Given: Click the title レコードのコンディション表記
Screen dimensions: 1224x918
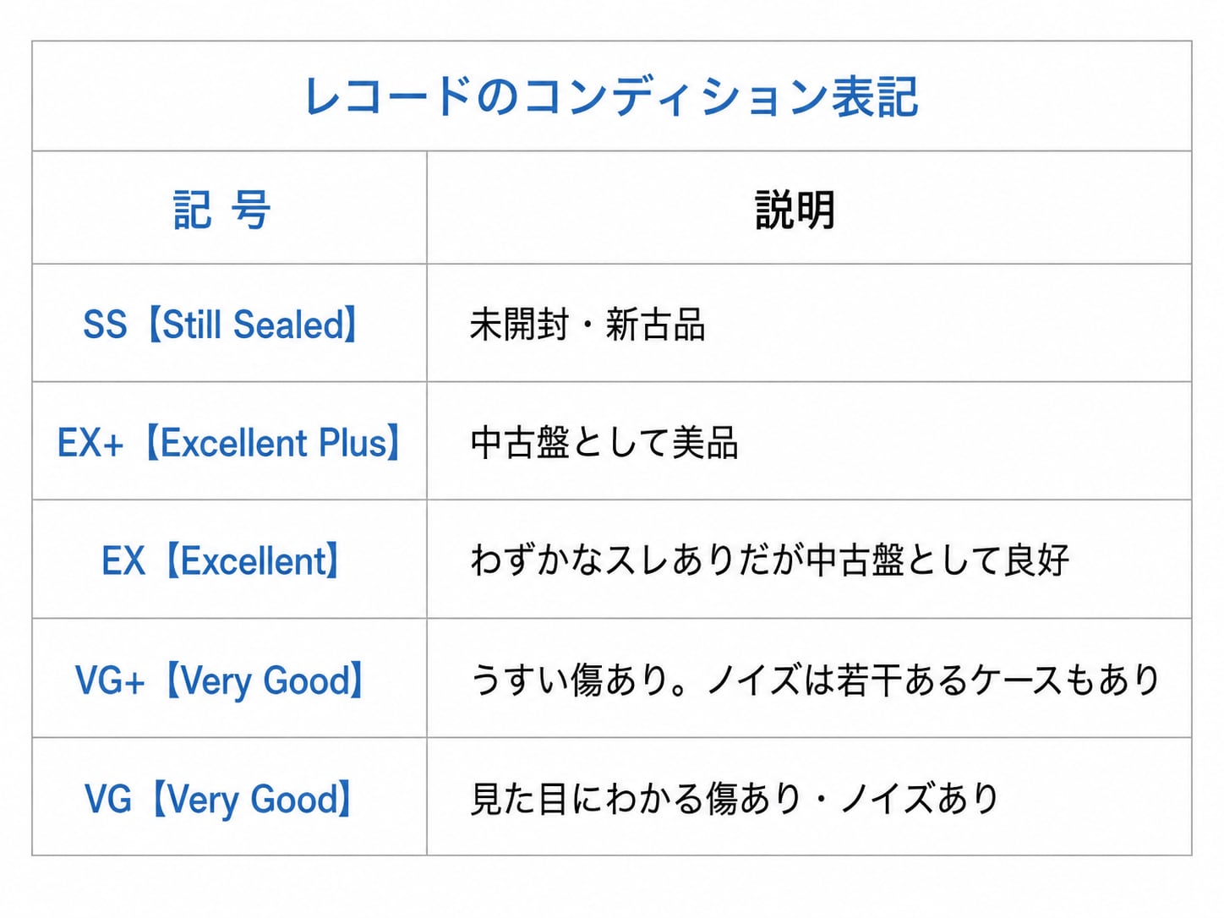Looking at the screenshot, I should 611,96.
